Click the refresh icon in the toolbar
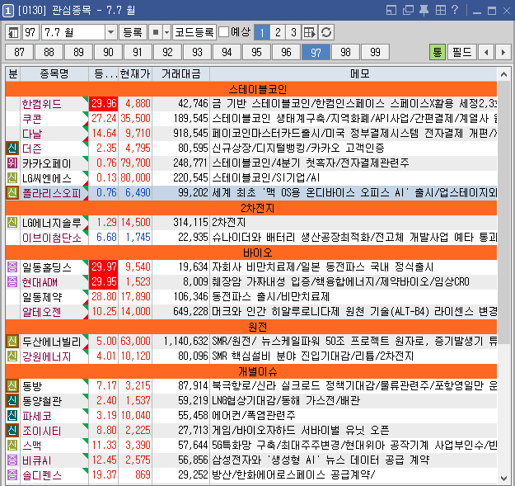This screenshot has width=515, height=486. [326, 32]
